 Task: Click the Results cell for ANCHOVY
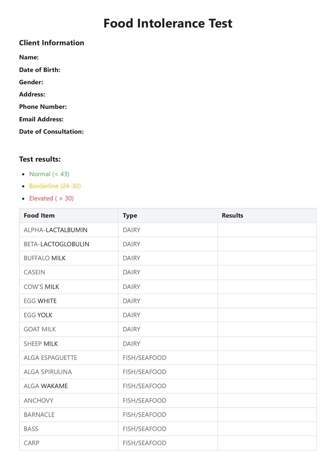click(267, 400)
